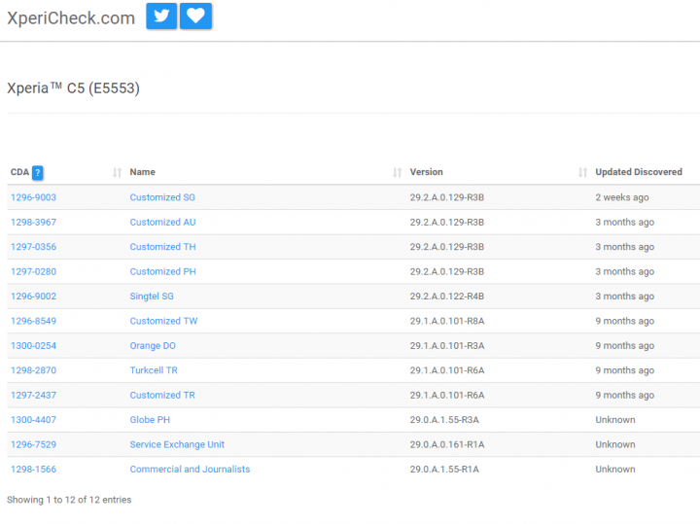Screen dimensions: 700x524
Task: Open the CDA question mark help icon
Action: pos(38,172)
